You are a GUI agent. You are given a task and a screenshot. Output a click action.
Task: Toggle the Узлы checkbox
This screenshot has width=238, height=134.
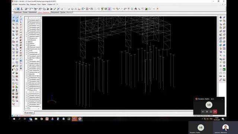click(x=28, y=51)
